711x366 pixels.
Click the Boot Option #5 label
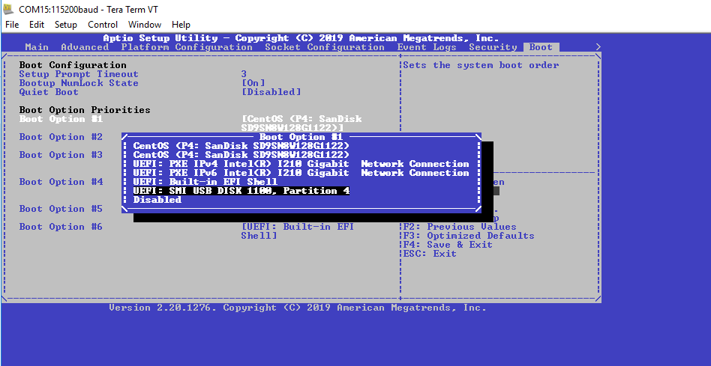61,209
